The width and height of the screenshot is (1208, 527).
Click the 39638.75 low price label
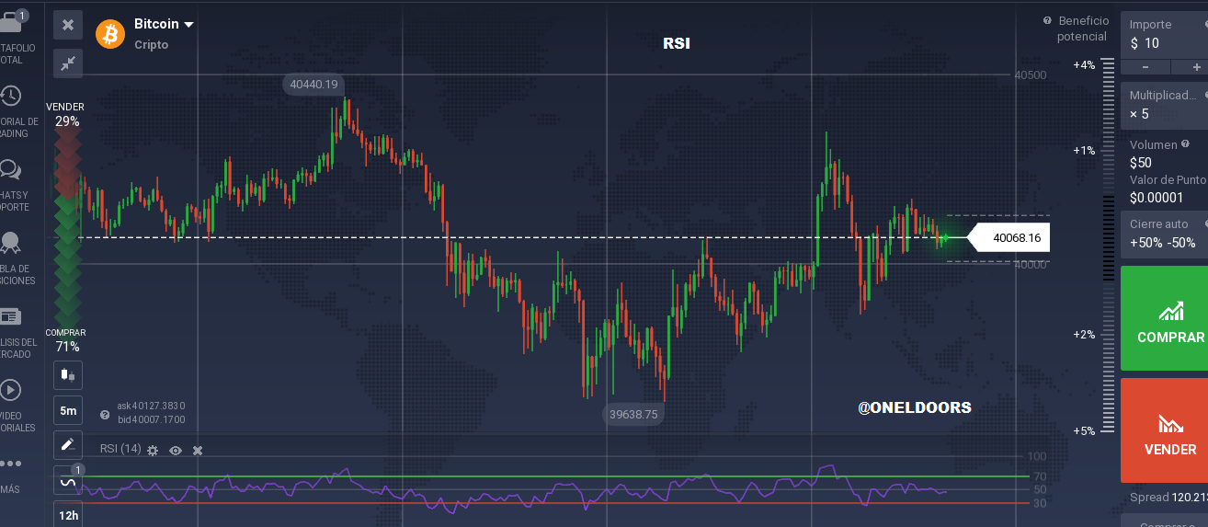(x=632, y=414)
